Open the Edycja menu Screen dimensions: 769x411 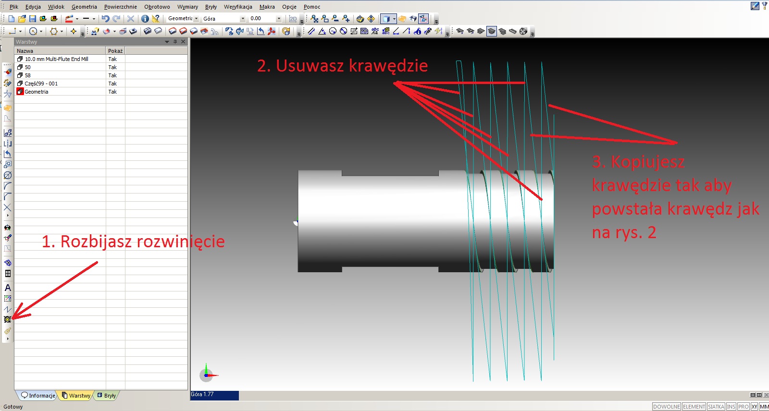[x=33, y=7]
